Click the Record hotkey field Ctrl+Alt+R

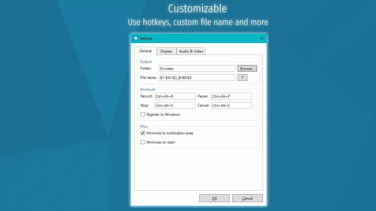point(175,96)
